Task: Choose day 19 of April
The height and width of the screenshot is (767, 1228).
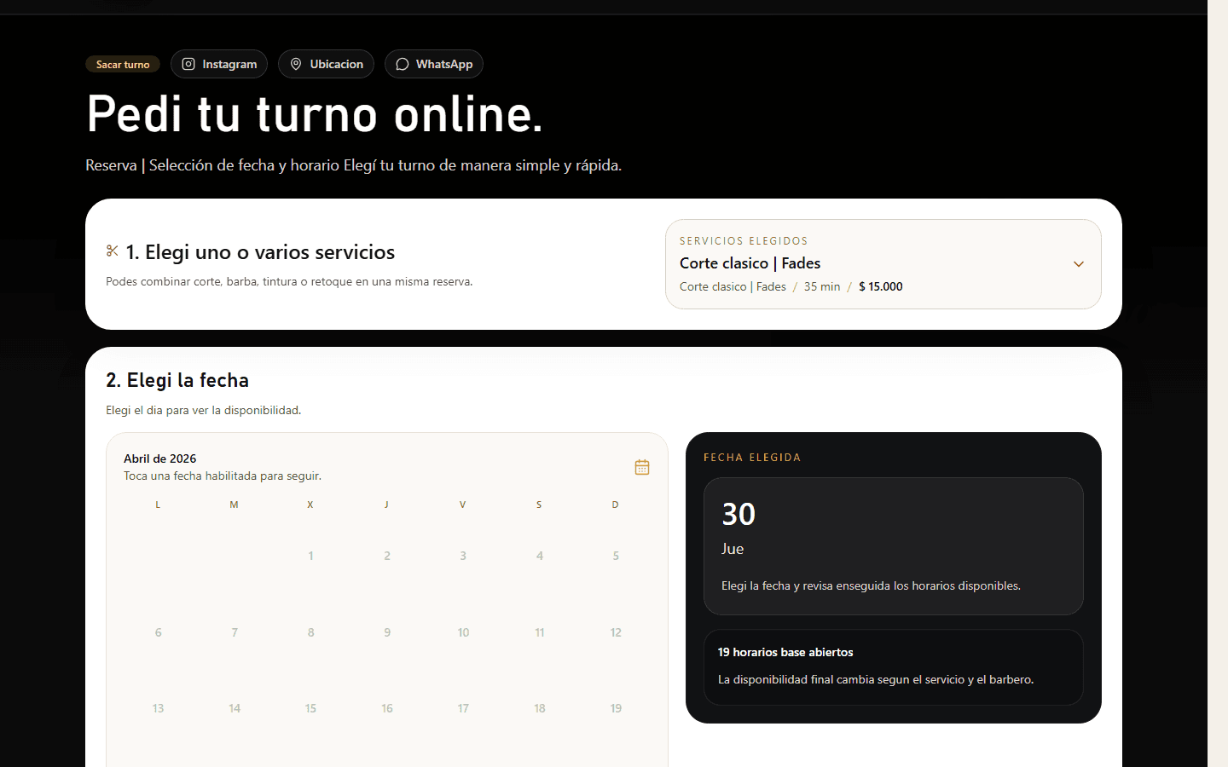Action: tap(616, 708)
